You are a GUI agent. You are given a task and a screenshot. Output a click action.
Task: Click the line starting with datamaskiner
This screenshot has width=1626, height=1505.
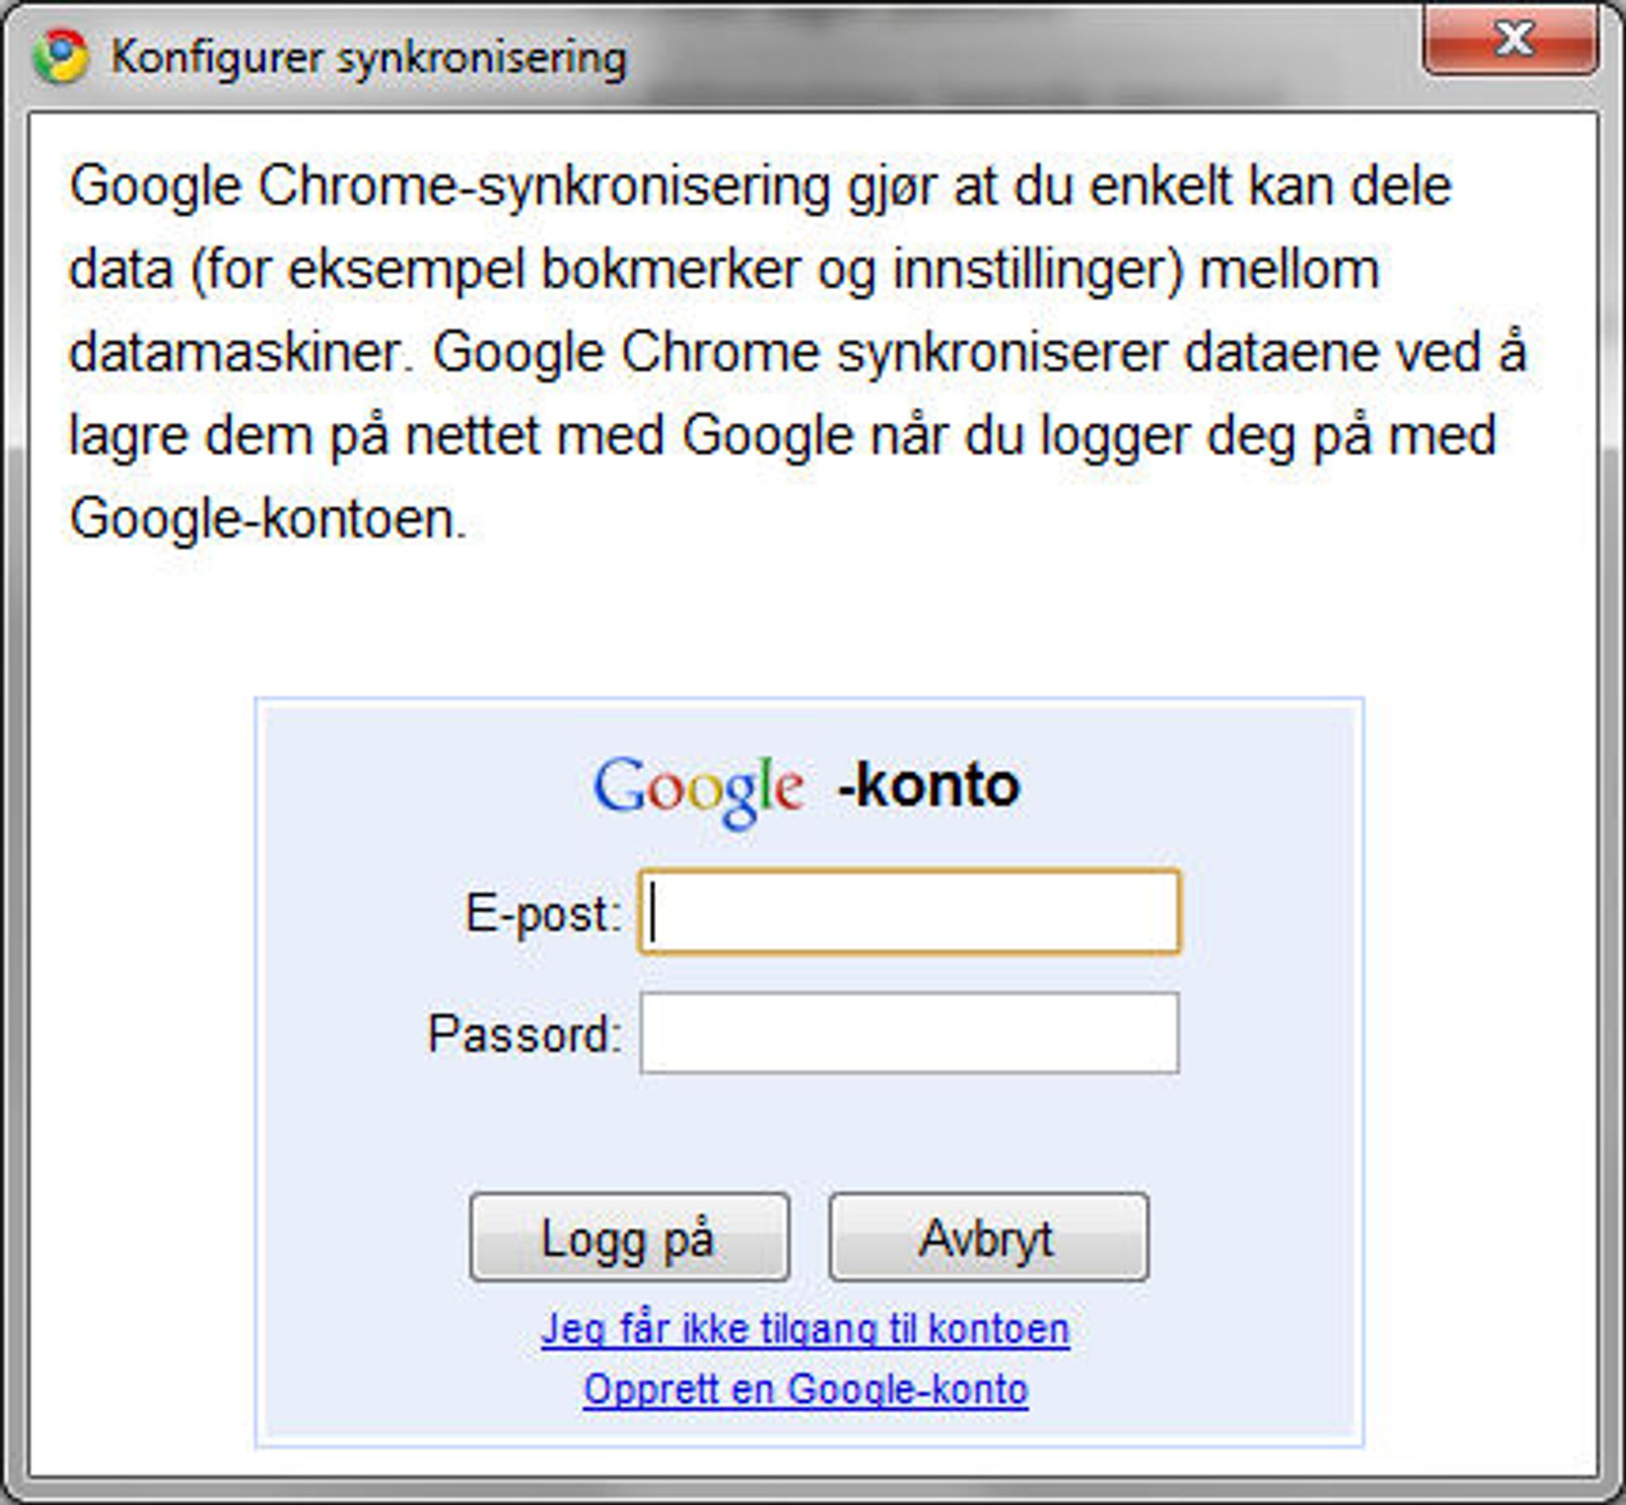798,353
